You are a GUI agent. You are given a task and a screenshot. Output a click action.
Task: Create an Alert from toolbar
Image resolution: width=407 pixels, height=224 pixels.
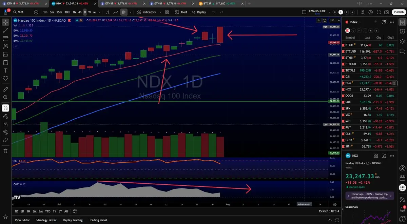[x=181, y=12]
